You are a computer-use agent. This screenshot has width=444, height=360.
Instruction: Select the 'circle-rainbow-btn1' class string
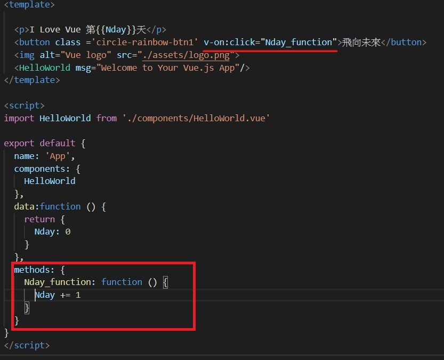144,43
